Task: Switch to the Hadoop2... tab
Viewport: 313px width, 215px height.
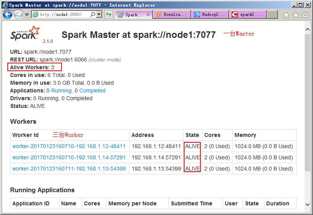Action: [210, 15]
